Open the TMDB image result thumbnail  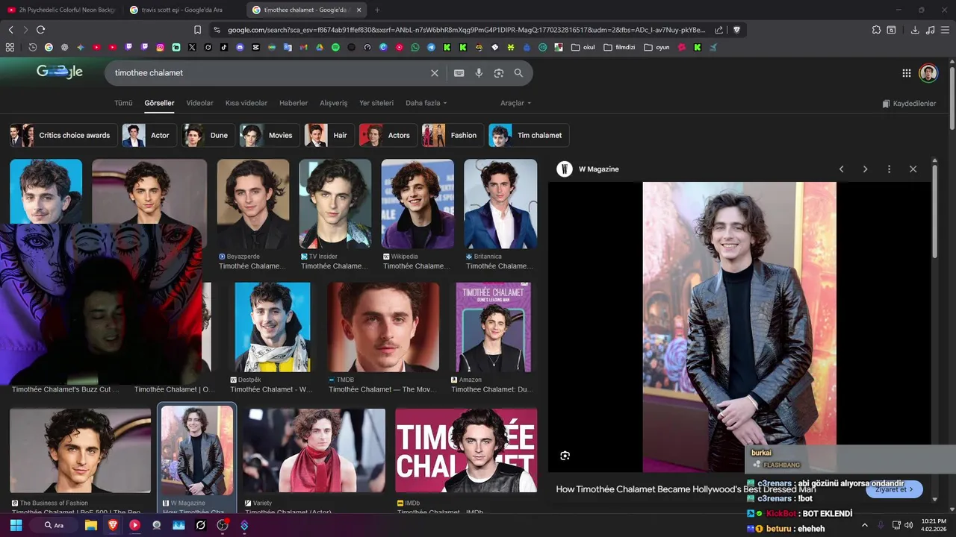(x=383, y=327)
